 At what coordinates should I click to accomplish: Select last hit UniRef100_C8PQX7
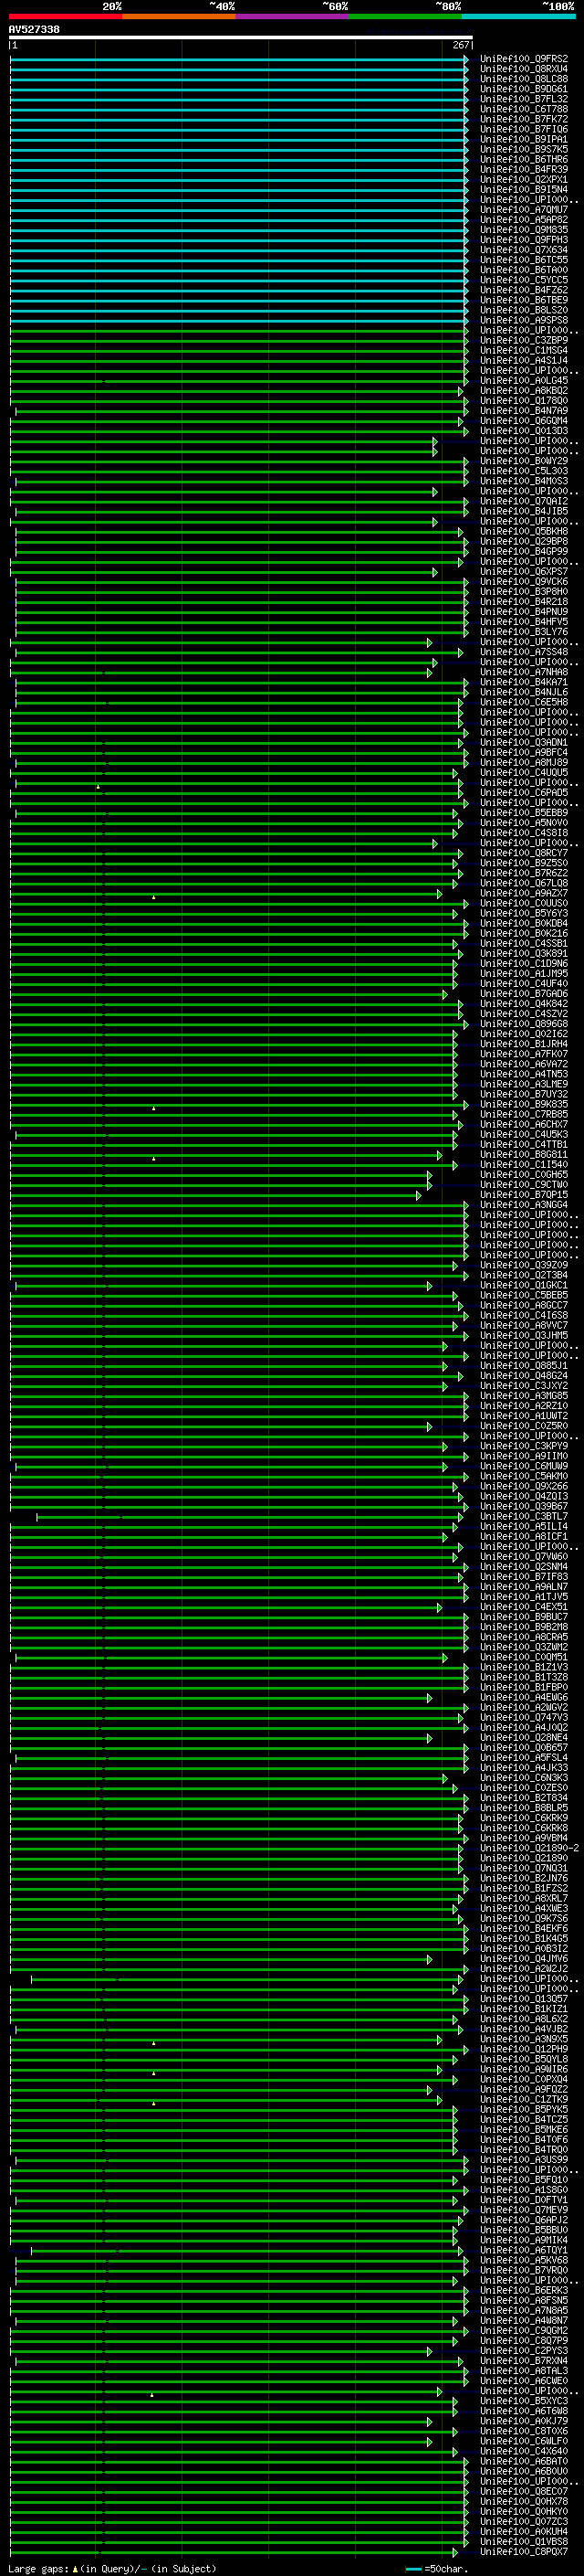coord(523,2551)
